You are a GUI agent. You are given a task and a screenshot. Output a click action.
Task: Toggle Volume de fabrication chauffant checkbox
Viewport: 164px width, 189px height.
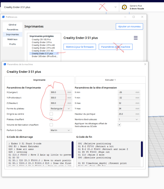tap(51, 125)
